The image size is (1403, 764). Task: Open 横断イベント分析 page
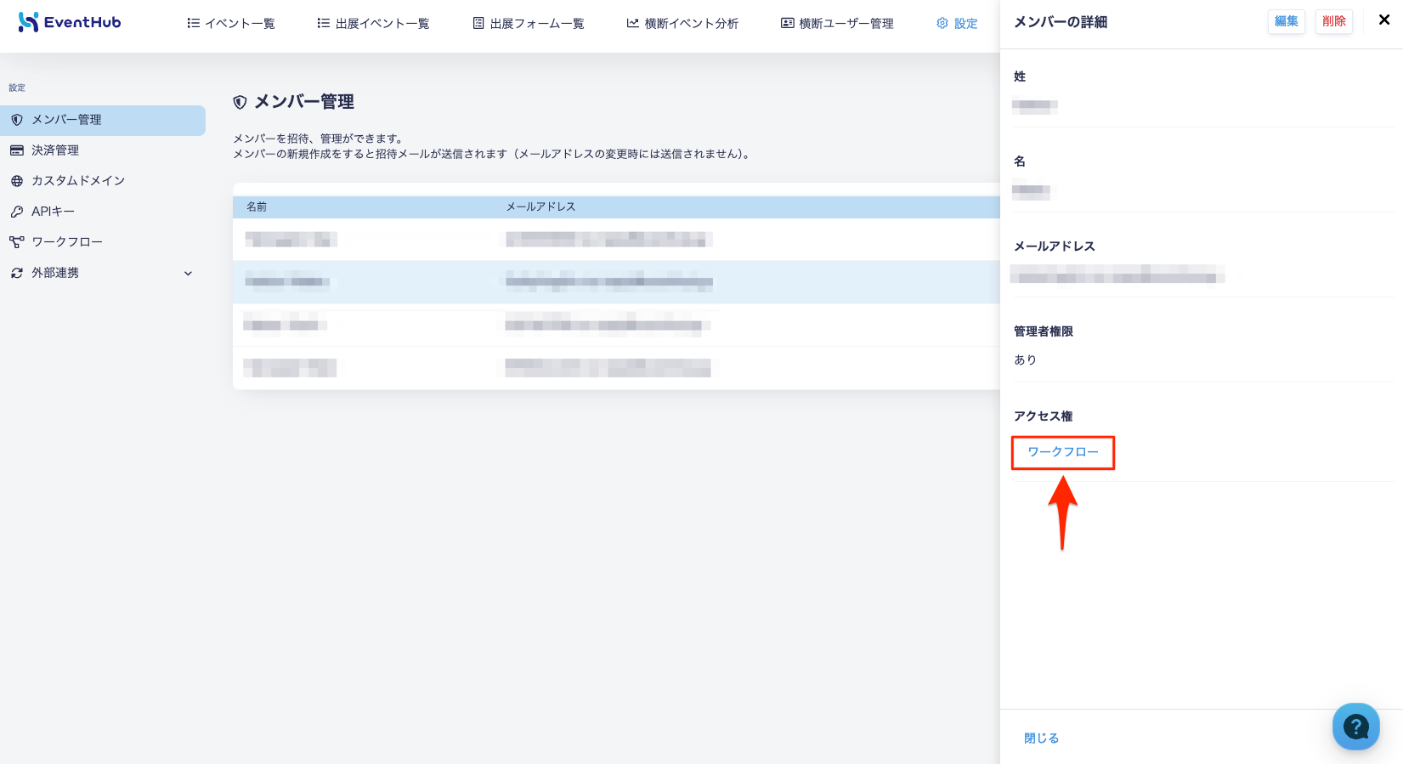(x=682, y=23)
